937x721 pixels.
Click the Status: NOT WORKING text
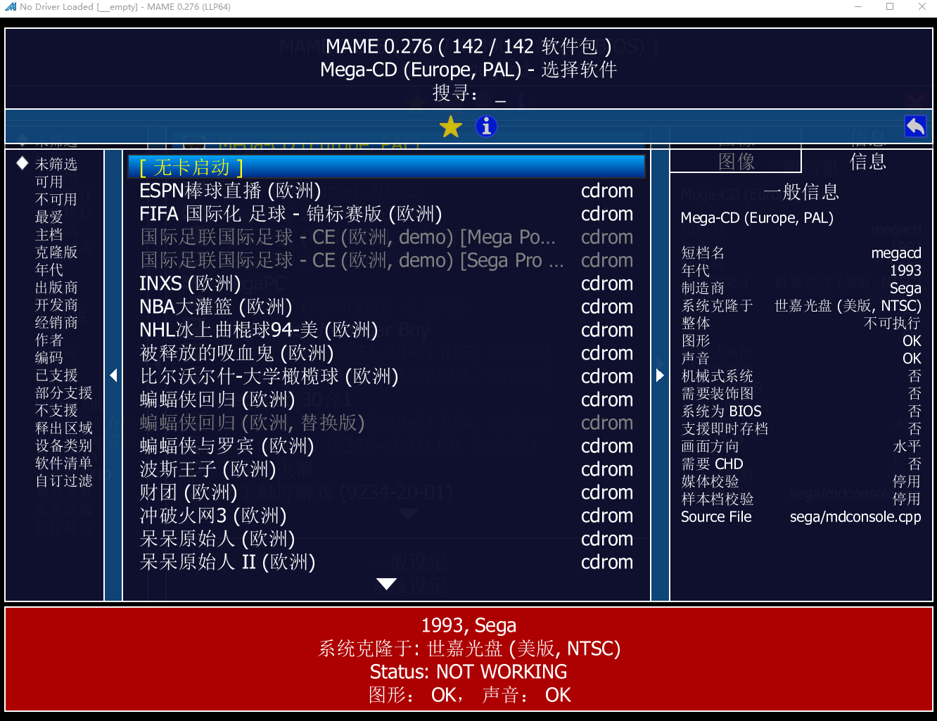coord(468,672)
